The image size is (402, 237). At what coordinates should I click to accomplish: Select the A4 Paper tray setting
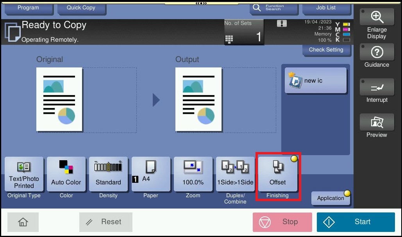(x=151, y=174)
